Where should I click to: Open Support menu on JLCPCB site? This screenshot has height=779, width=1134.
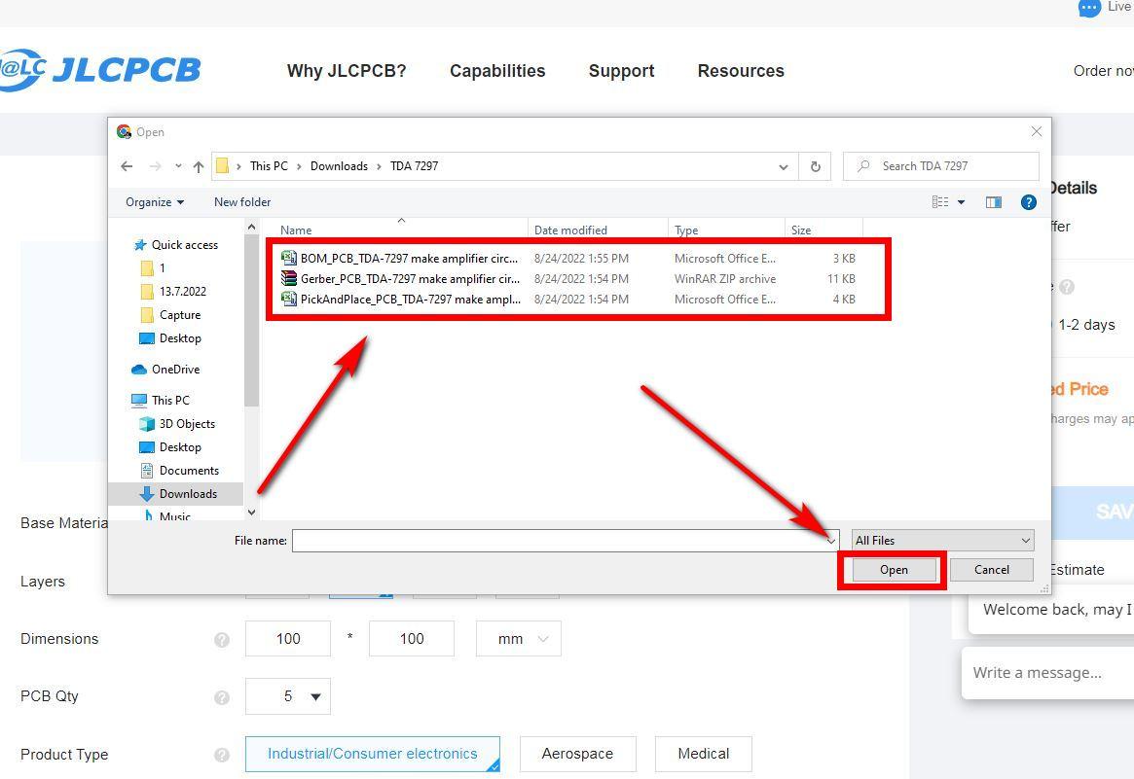pos(621,71)
